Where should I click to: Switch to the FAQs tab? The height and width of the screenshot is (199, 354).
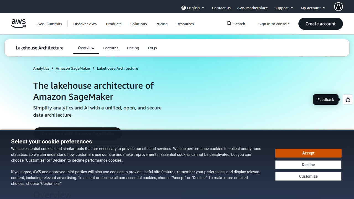click(152, 48)
